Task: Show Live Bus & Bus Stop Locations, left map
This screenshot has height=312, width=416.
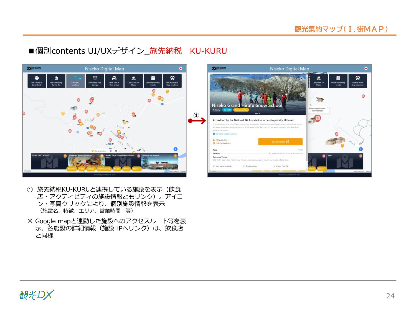Action: point(173,81)
